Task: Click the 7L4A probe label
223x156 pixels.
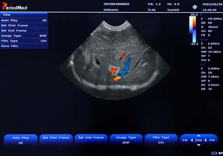Action: pos(151,10)
